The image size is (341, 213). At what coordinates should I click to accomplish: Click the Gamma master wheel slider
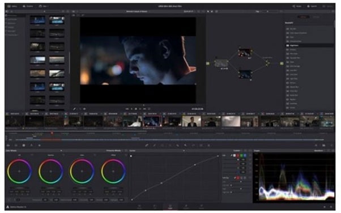point(51,188)
